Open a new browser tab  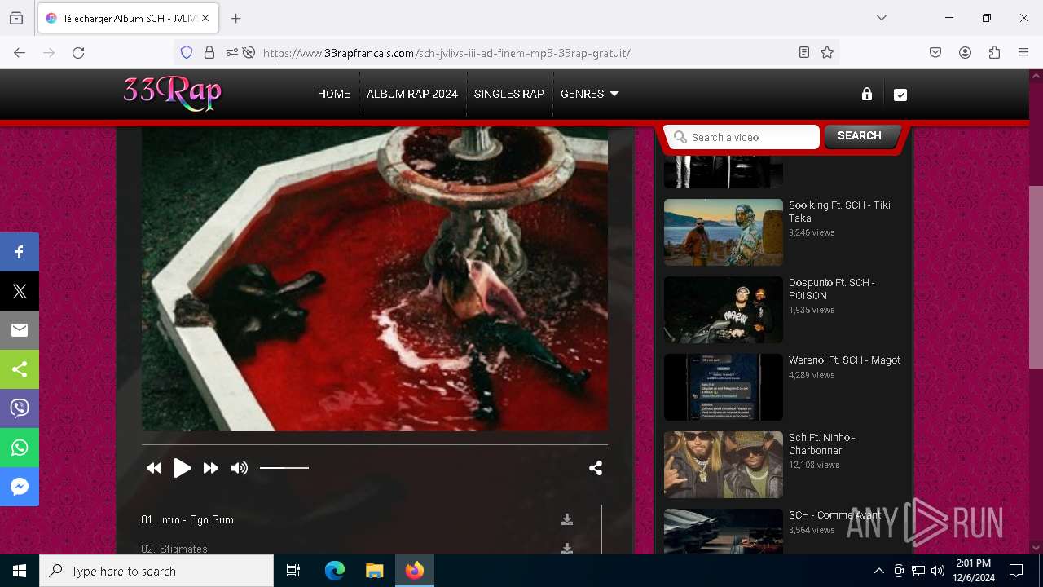(x=236, y=18)
